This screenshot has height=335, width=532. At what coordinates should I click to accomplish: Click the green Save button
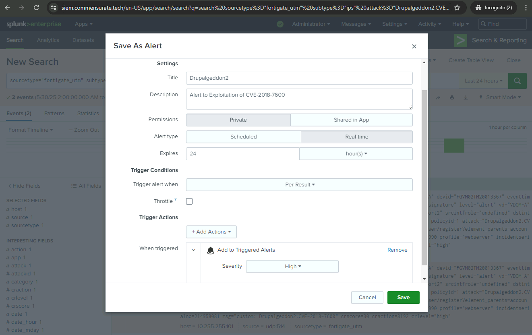point(403,298)
